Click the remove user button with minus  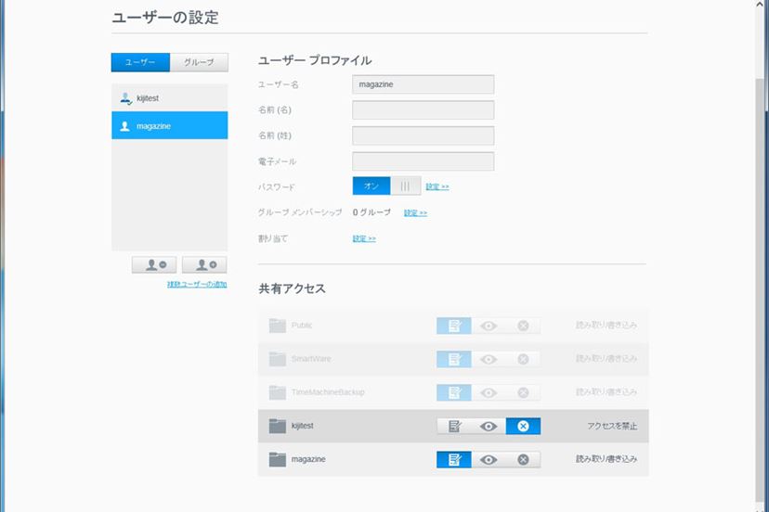[x=154, y=265]
